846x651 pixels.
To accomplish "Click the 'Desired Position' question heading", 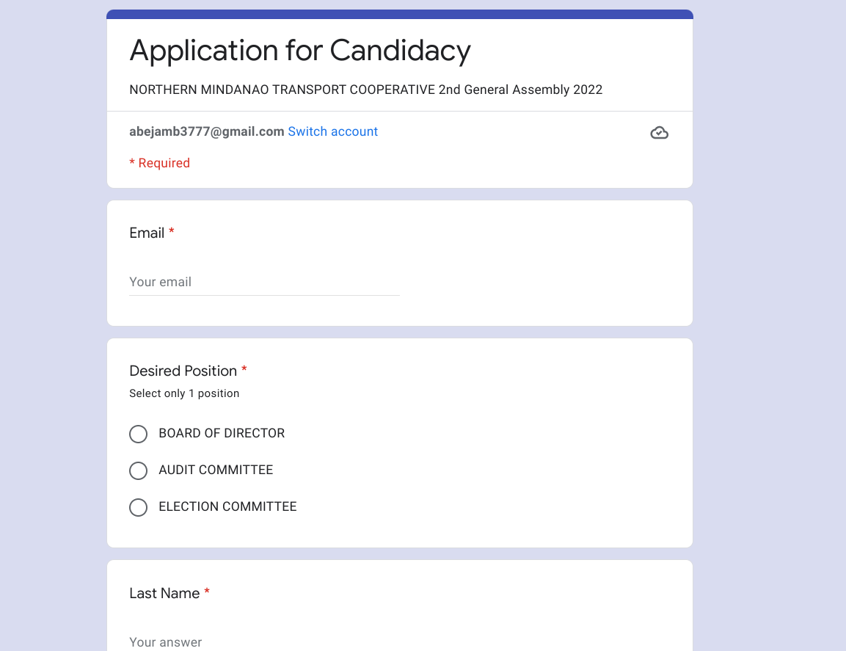I will pyautogui.click(x=183, y=371).
